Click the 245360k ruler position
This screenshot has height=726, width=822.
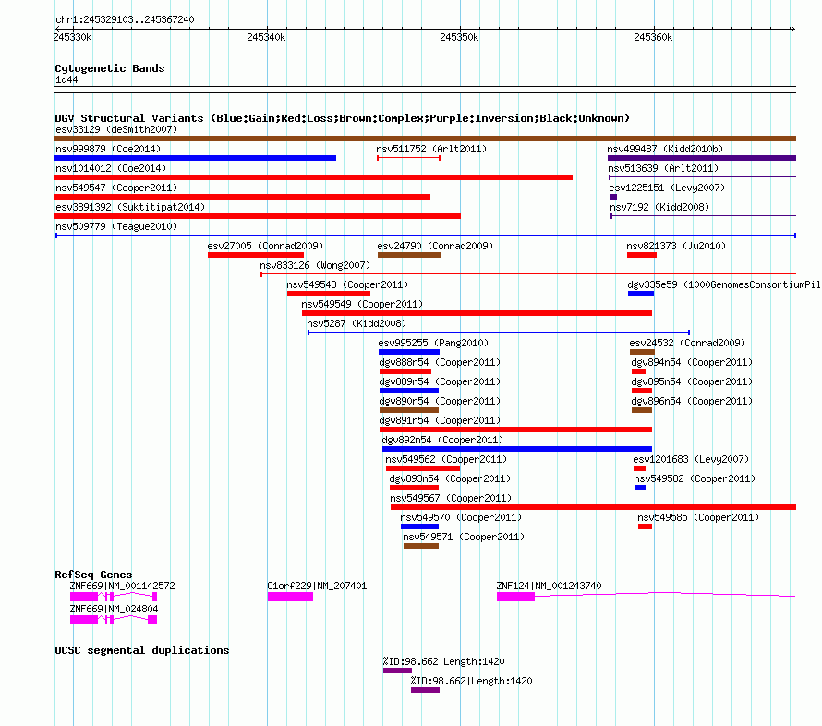[653, 37]
